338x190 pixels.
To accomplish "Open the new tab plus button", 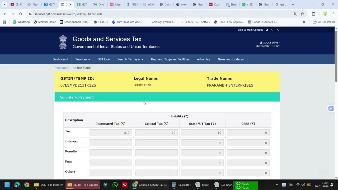I will 293,4.
